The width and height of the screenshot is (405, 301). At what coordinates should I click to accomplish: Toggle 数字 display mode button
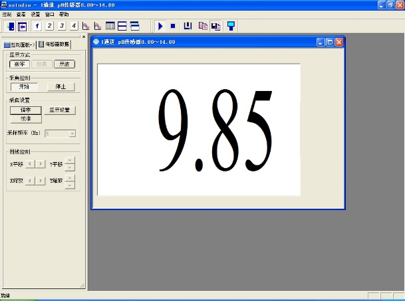point(20,64)
